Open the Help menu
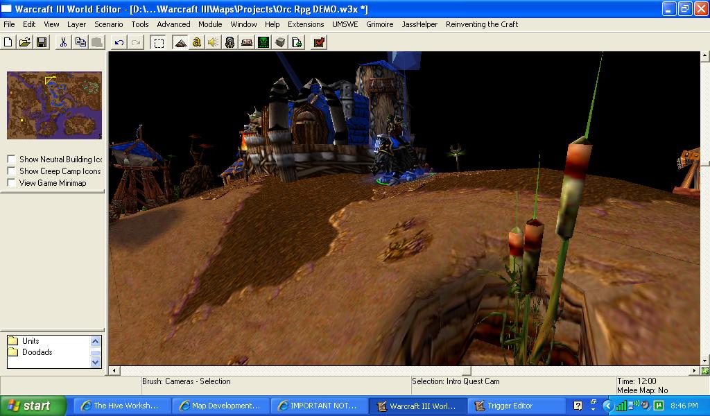The image size is (710, 416). coord(272,24)
